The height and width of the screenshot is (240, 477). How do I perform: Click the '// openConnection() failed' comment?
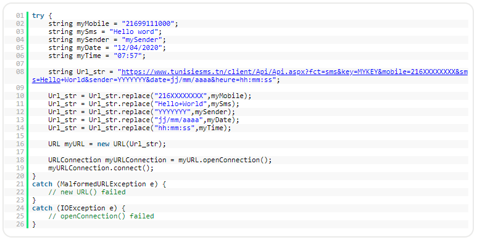[101, 216]
